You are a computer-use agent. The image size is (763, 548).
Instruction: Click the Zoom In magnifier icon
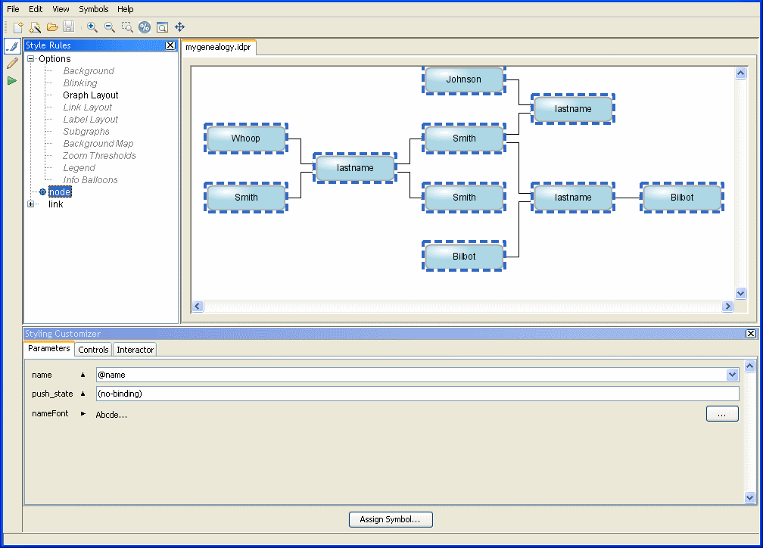(92, 27)
